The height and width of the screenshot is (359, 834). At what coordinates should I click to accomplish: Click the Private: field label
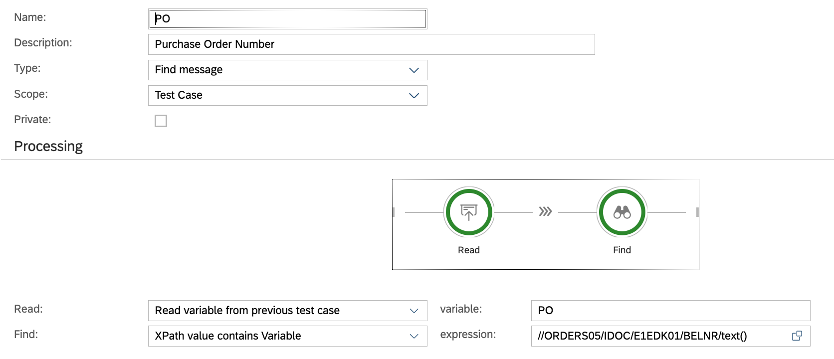pyautogui.click(x=32, y=120)
